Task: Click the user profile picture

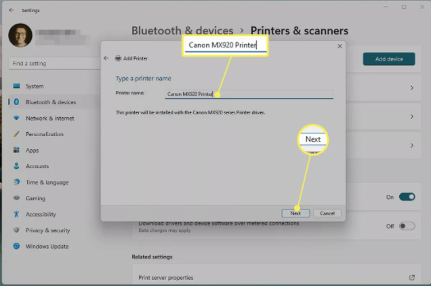Action: pos(20,35)
